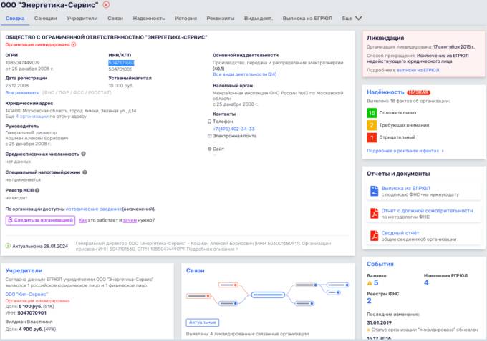
Task: Click the red 1 negative fact badge
Action: pos(372,137)
